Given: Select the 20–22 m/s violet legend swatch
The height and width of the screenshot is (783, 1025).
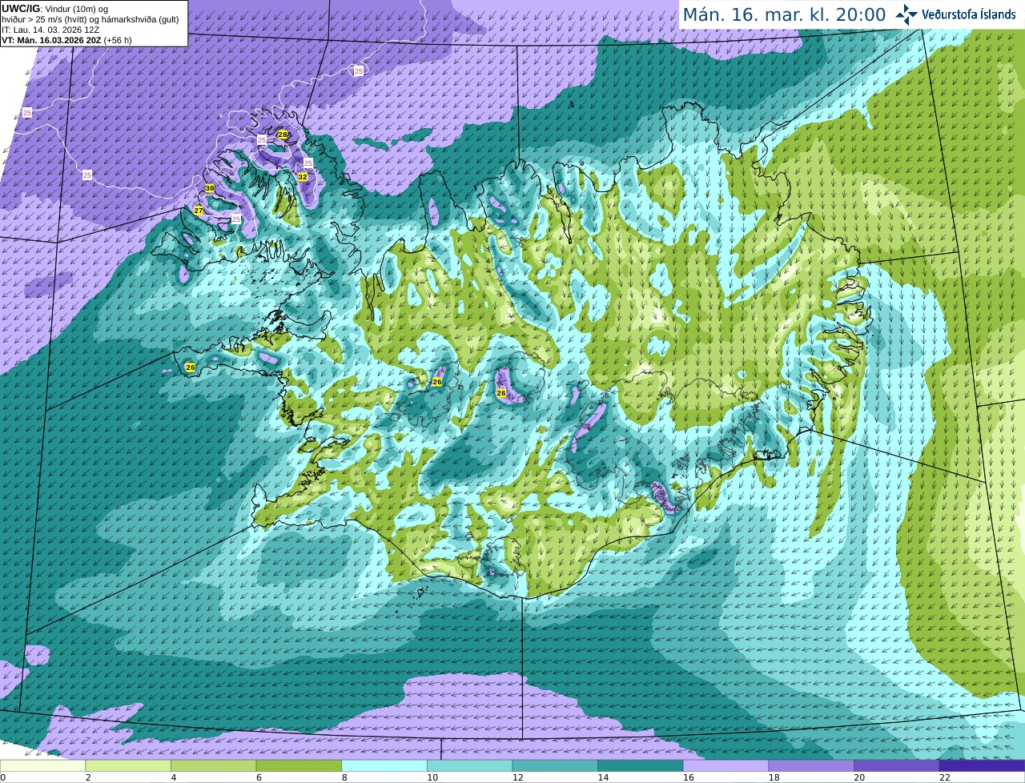Looking at the screenshot, I should tap(897, 765).
